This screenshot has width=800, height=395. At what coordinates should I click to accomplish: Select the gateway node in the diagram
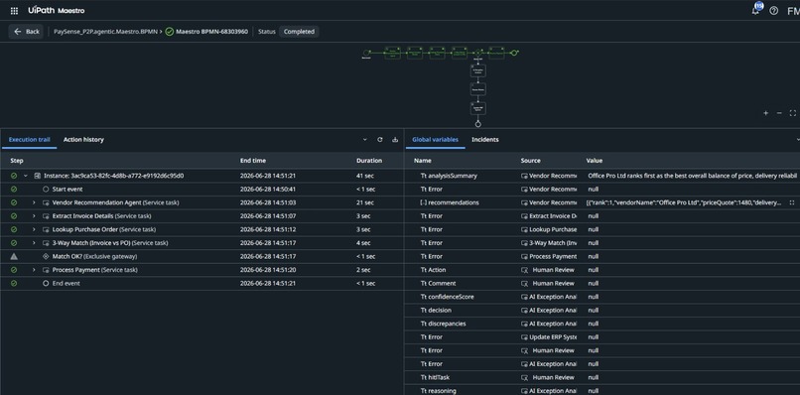click(478, 53)
